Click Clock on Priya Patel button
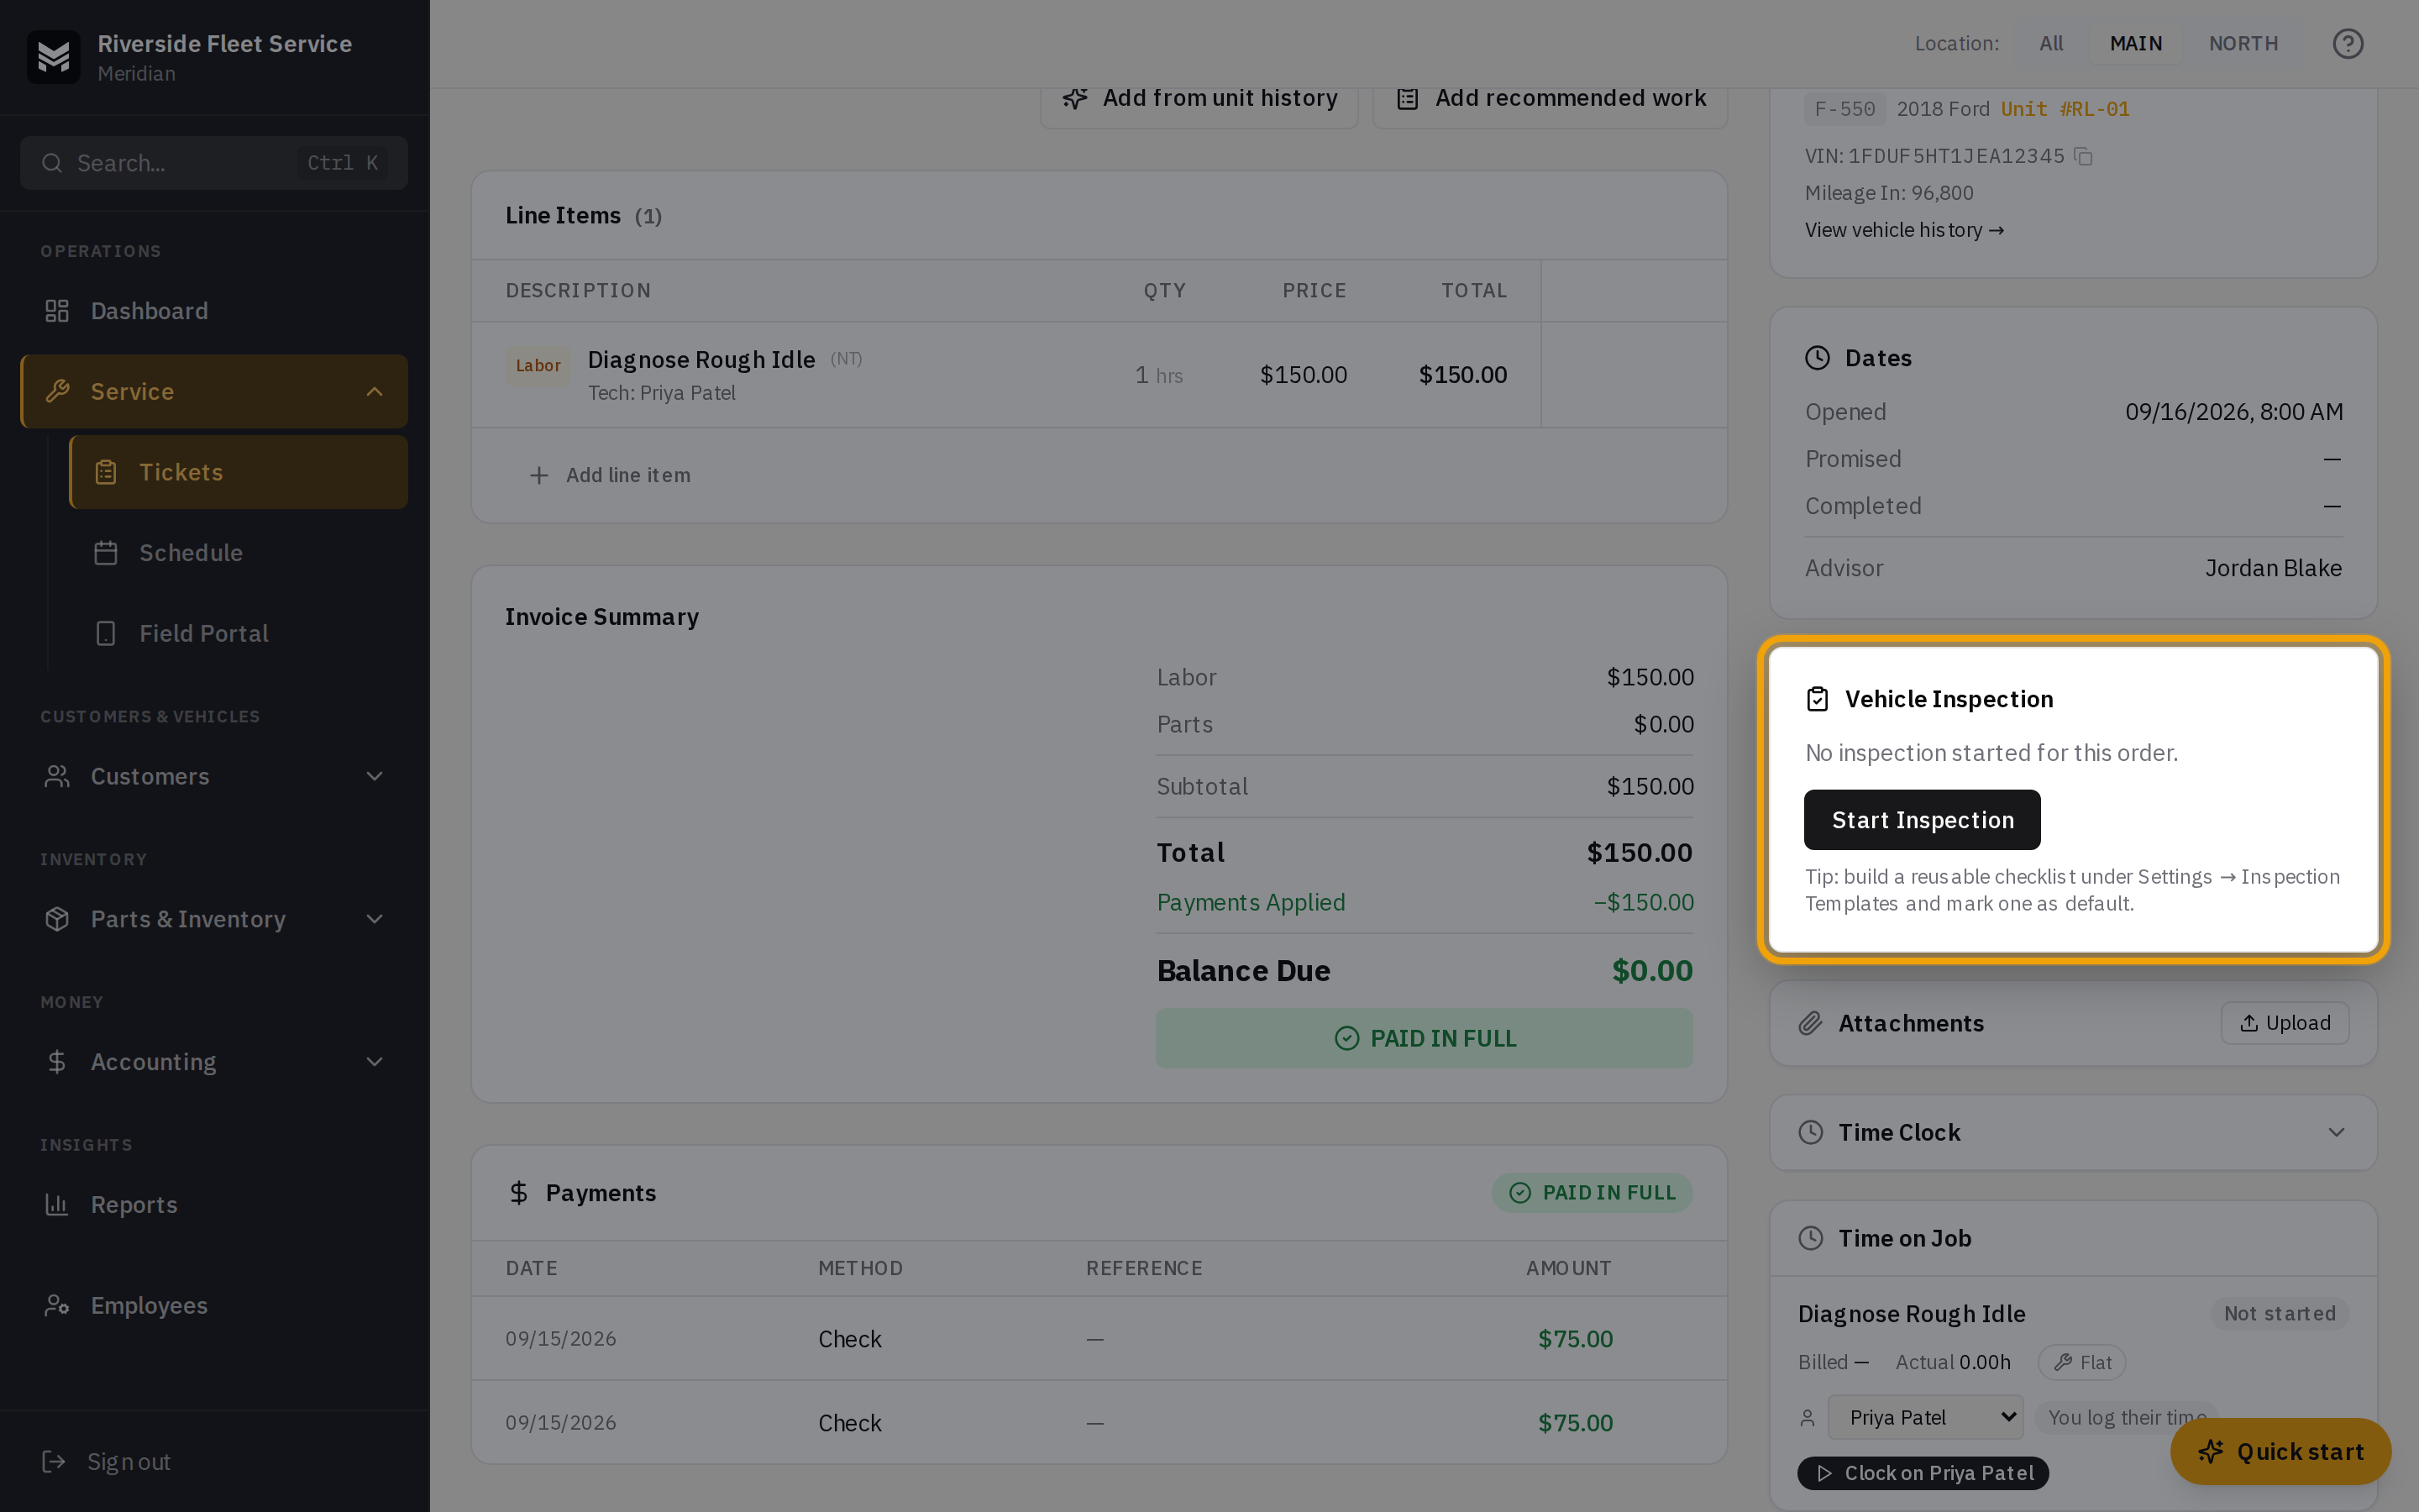Screen dimensions: 2419x1512 coord(1923,1474)
